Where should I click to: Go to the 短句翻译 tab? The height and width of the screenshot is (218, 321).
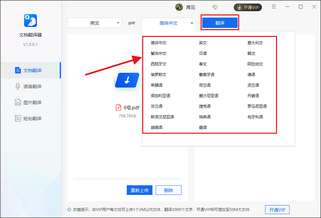pos(32,118)
